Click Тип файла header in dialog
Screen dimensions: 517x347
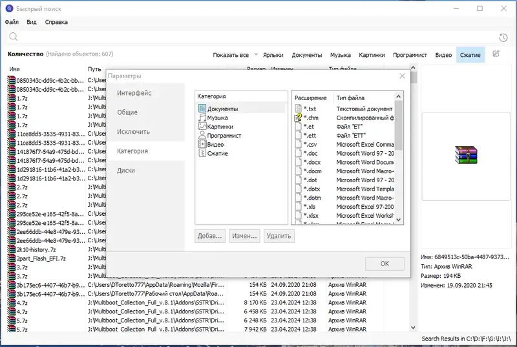[350, 98]
